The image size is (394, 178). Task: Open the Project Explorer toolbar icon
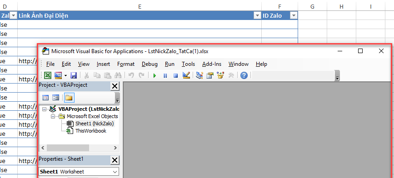[199, 75]
